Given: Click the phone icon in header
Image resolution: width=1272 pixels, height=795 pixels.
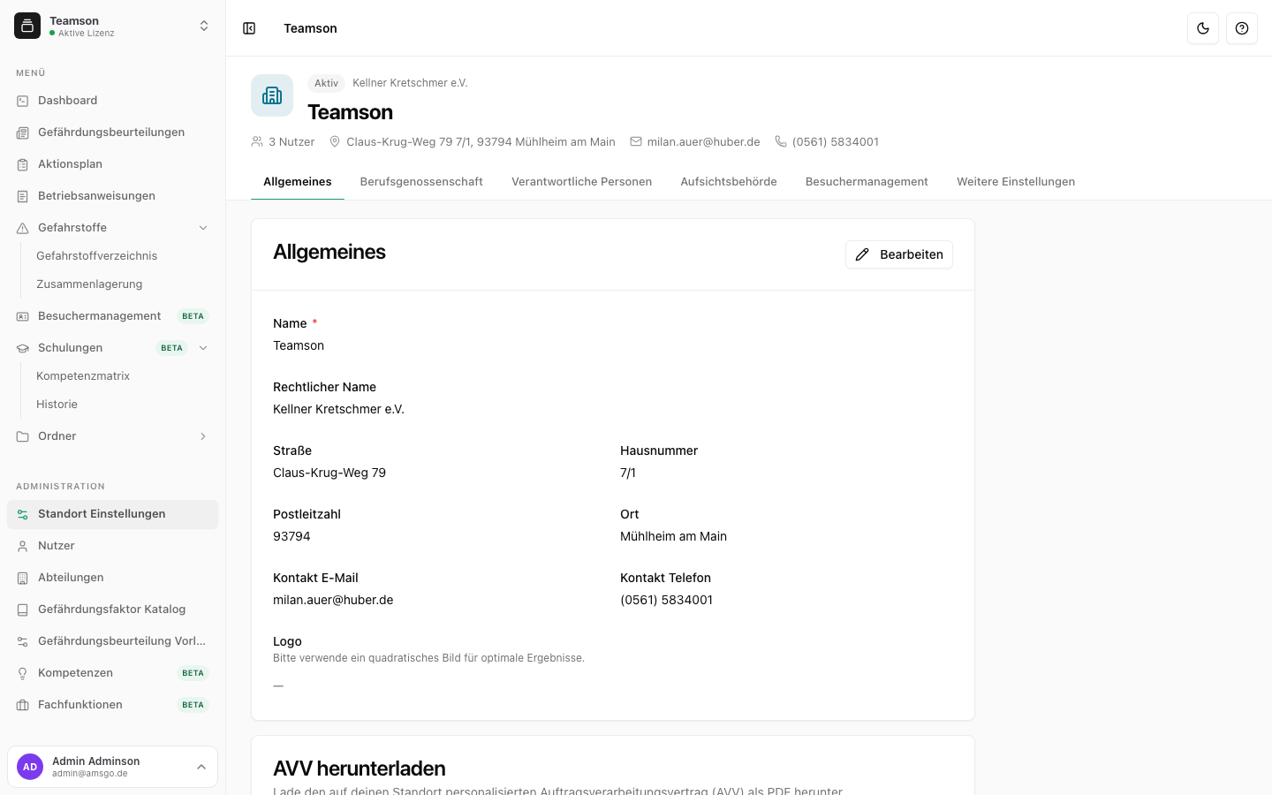Looking at the screenshot, I should click(781, 141).
